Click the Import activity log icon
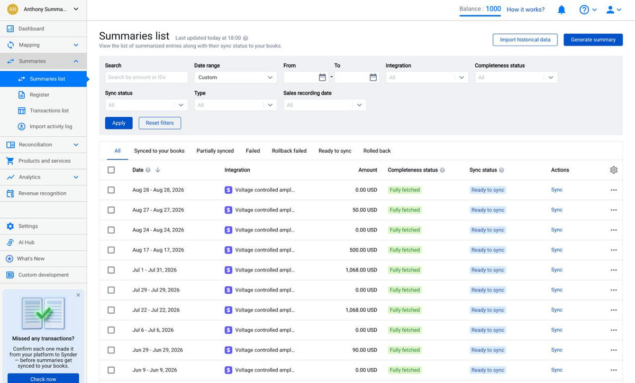 tap(22, 127)
